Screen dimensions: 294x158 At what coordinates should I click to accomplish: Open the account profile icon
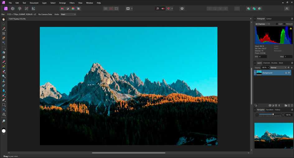[287, 9]
